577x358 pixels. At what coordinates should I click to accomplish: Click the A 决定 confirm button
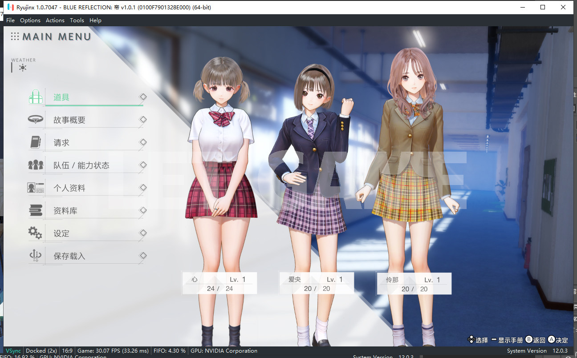[558, 340]
